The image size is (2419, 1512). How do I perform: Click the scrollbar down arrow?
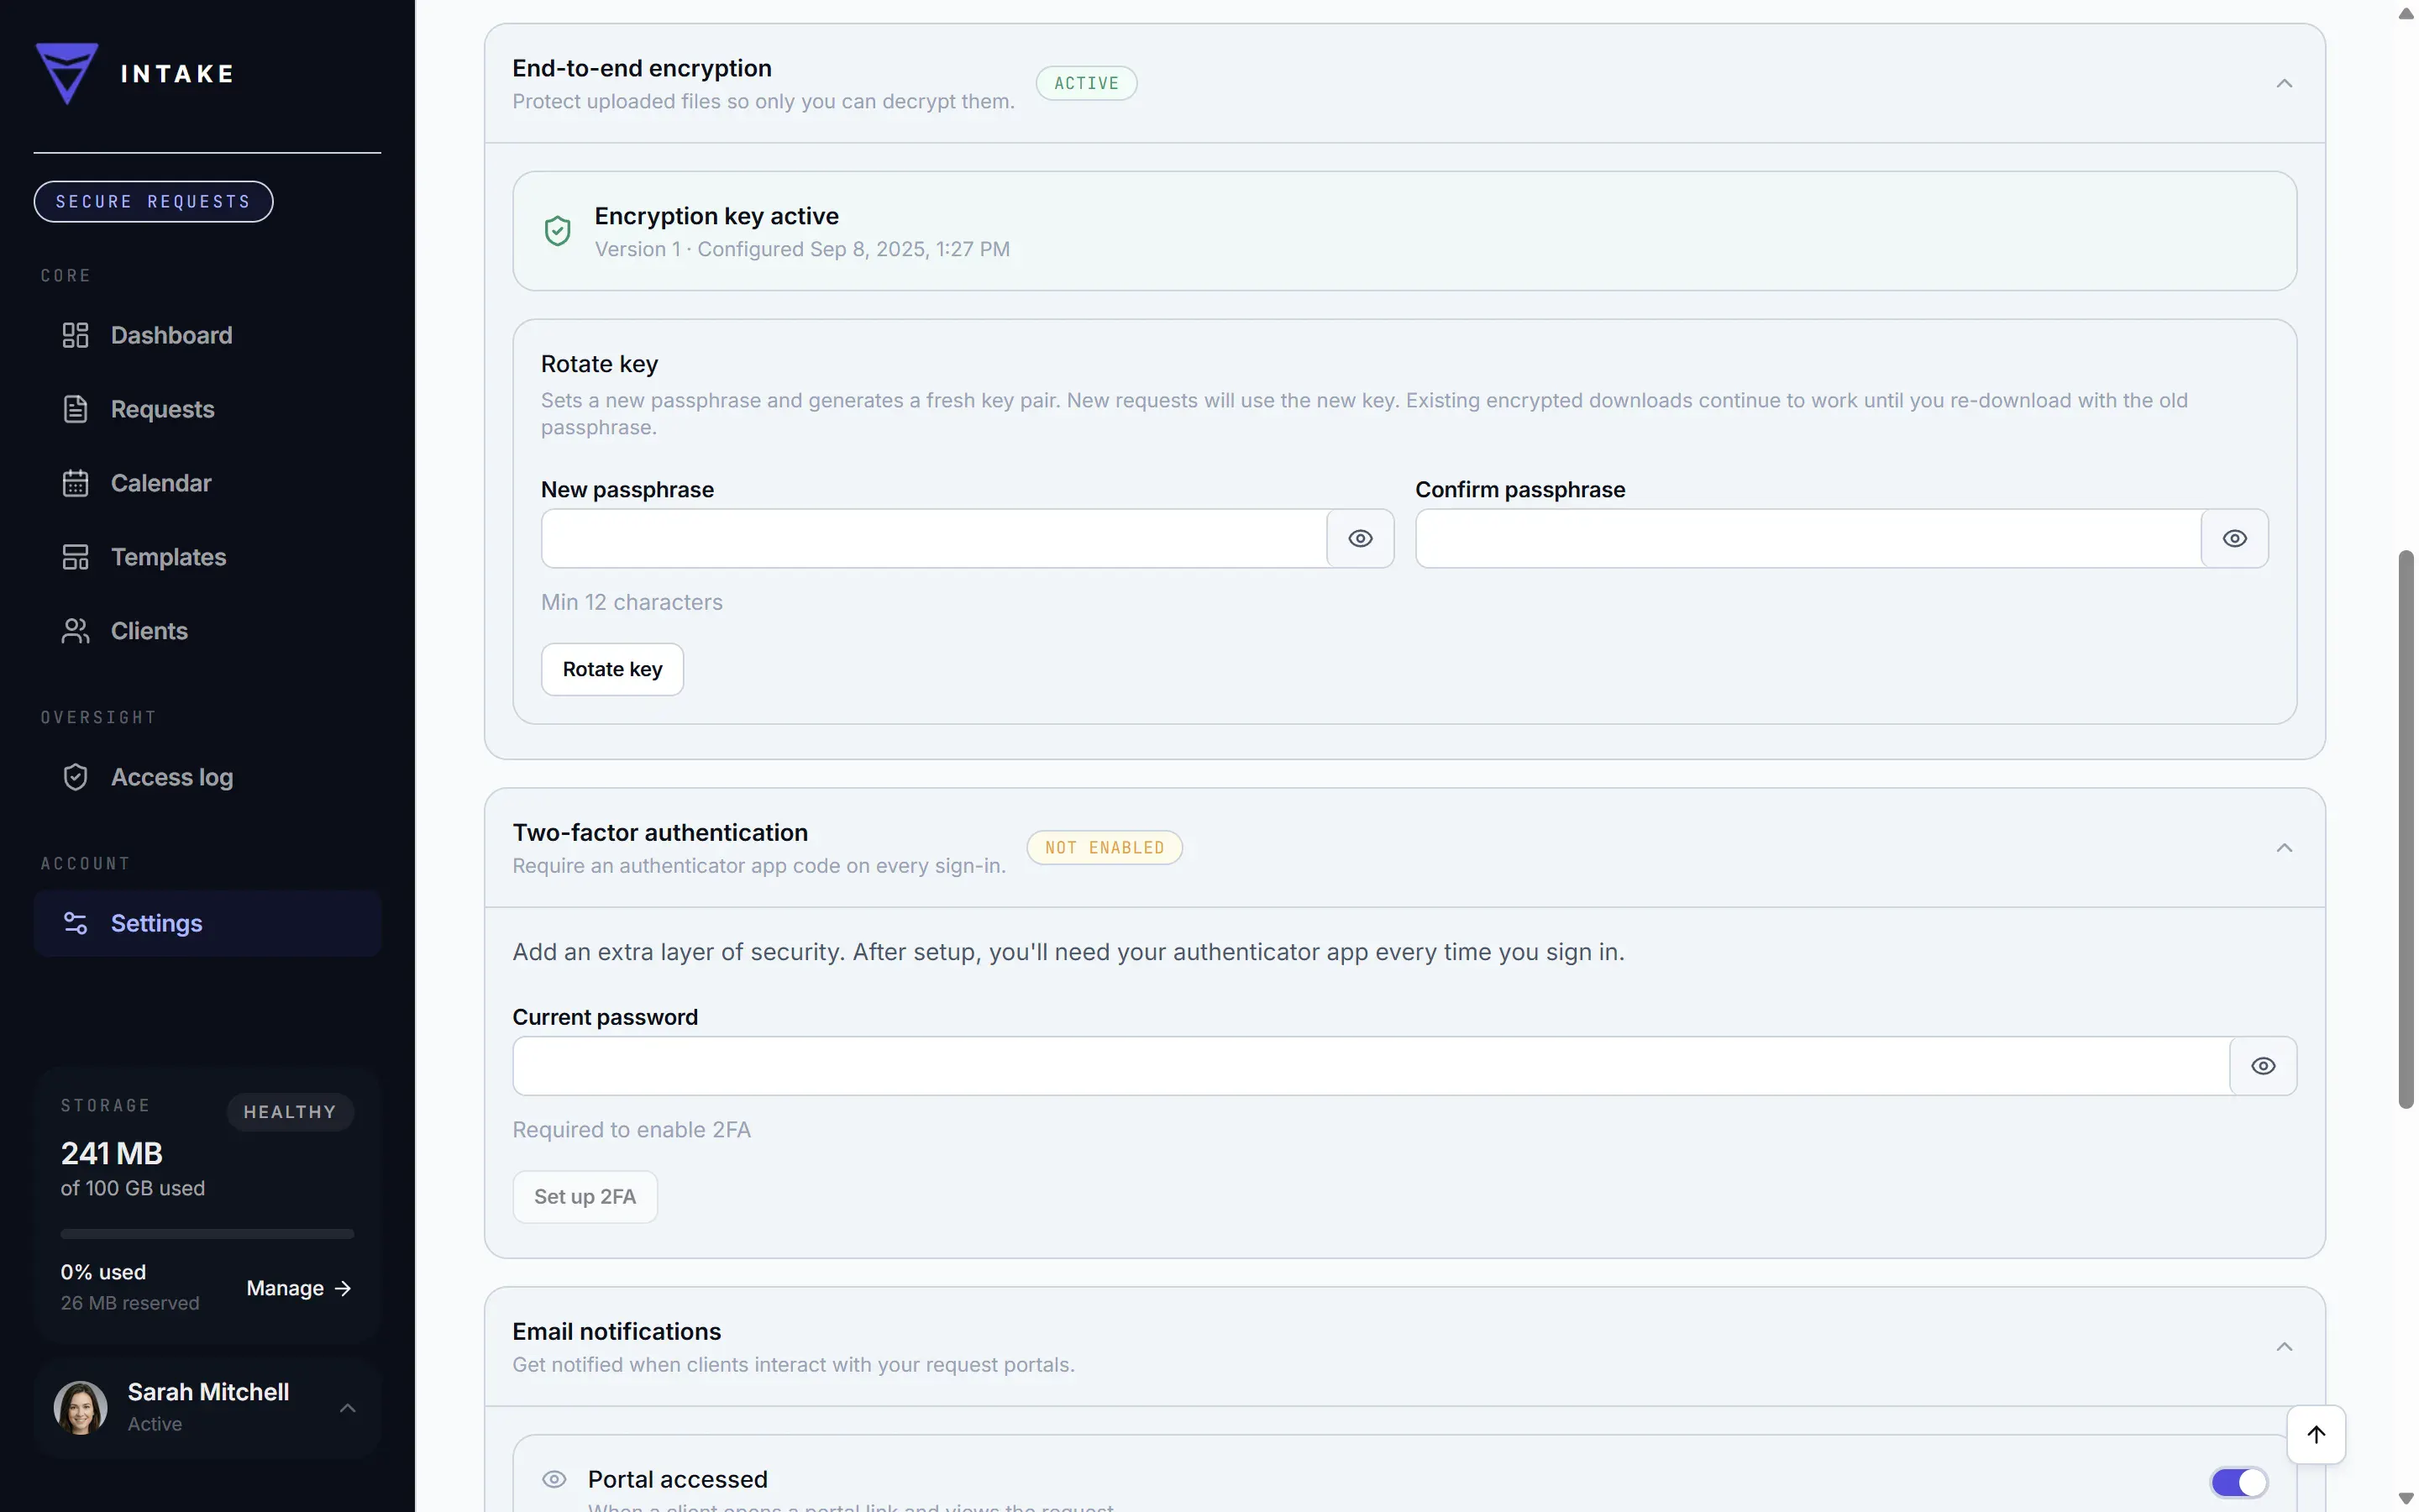pyautogui.click(x=2406, y=1498)
